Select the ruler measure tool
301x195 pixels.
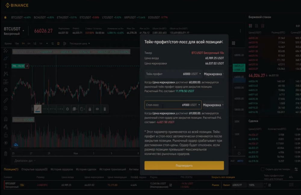(6, 101)
